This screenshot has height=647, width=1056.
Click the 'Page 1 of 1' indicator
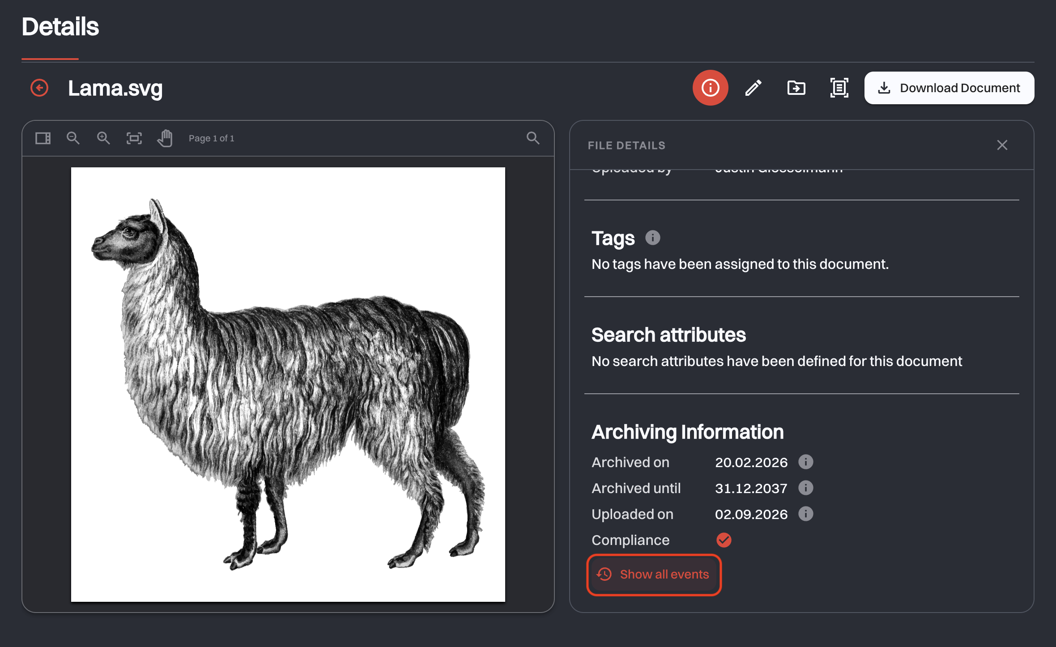click(211, 138)
